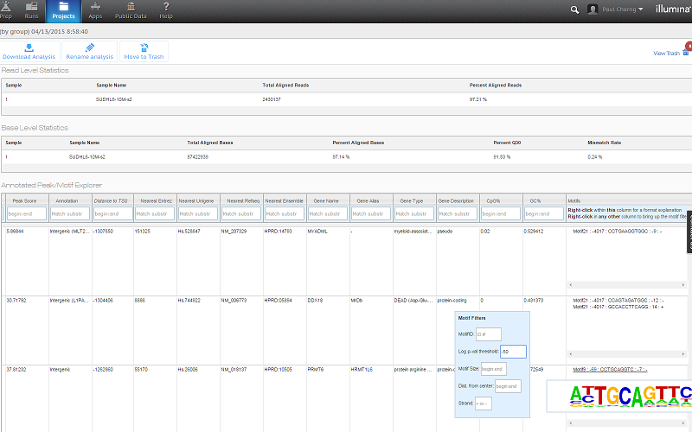This screenshot has width=692, height=432.
Task: Click the Peak Score column header
Action: click(24, 200)
